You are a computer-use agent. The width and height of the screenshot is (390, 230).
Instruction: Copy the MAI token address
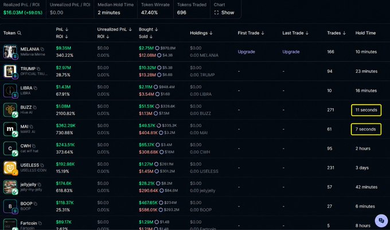click(x=31, y=127)
